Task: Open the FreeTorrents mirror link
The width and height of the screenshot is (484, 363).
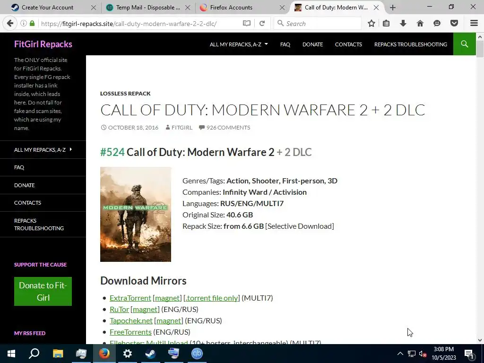Action: click(130, 332)
